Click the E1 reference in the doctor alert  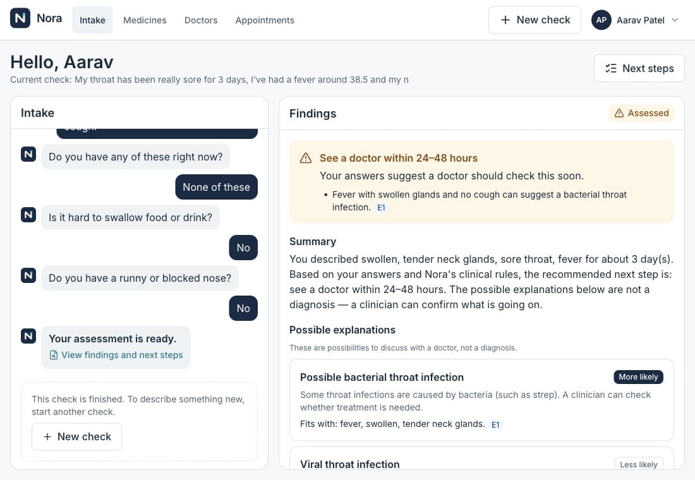click(381, 207)
